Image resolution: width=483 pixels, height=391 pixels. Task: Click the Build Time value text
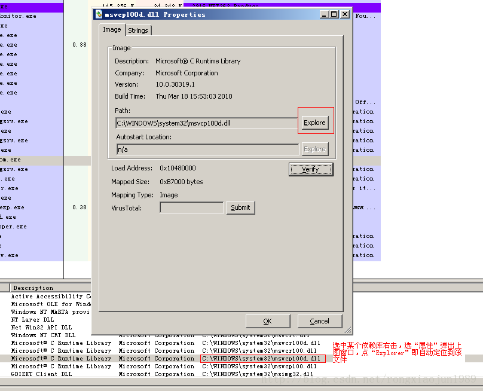(194, 96)
